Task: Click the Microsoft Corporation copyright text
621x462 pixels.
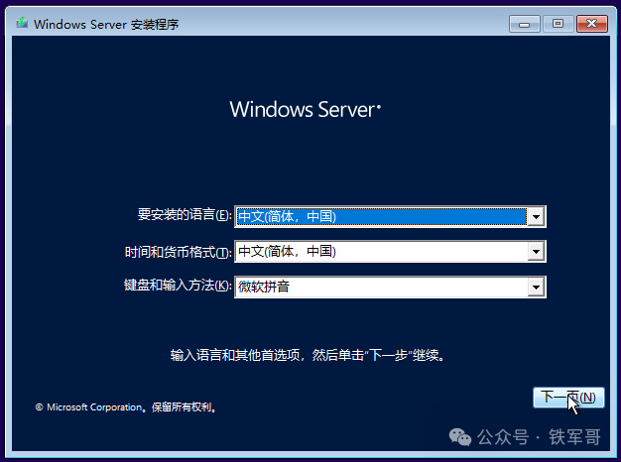Action: click(126, 406)
